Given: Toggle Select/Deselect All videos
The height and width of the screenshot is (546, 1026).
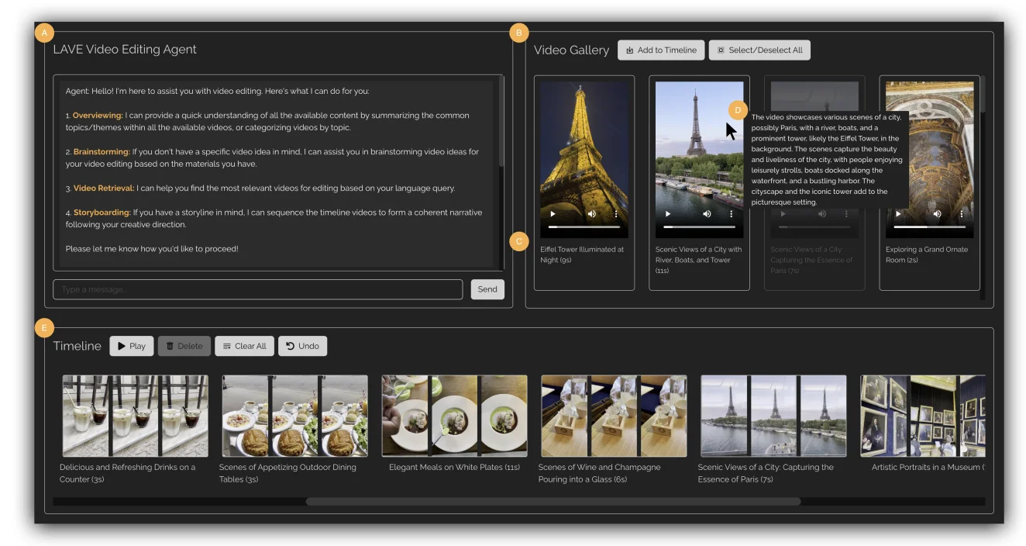Looking at the screenshot, I should pyautogui.click(x=759, y=50).
